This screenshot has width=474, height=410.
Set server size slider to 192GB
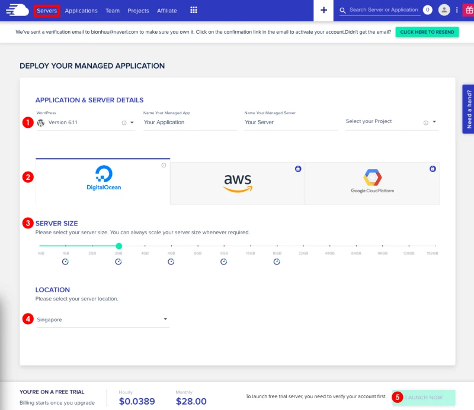[x=435, y=246]
